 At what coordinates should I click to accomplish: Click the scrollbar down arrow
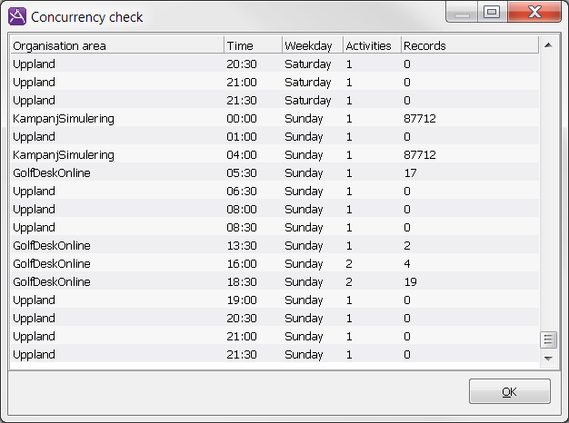point(548,359)
